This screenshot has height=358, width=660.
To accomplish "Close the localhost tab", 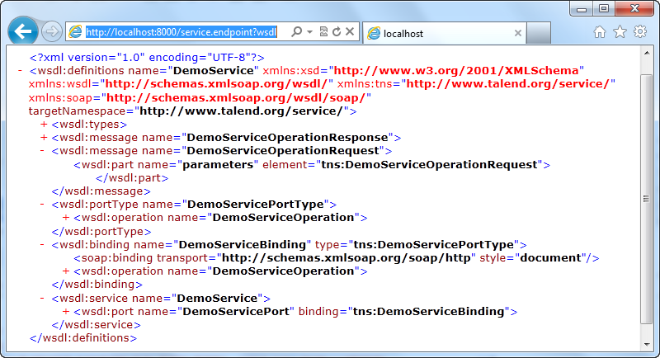I will pyautogui.click(x=518, y=33).
